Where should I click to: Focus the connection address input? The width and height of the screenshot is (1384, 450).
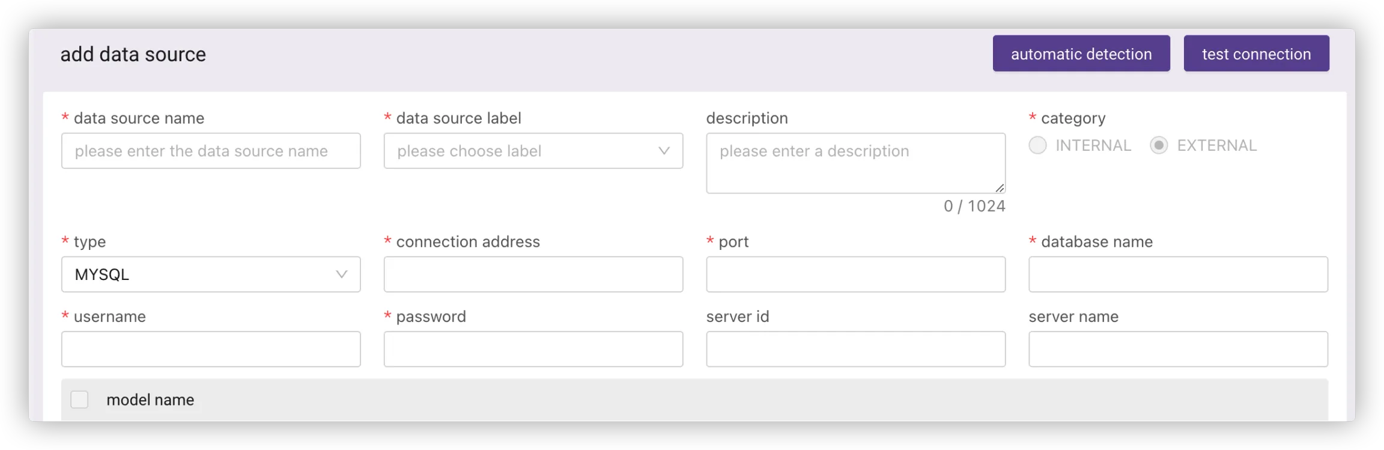pos(533,275)
